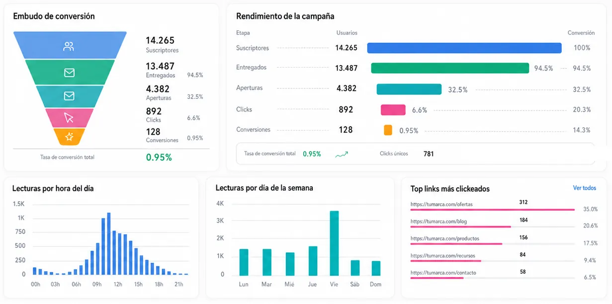
Task: Click the 781 unique clicks value
Action: pos(429,154)
